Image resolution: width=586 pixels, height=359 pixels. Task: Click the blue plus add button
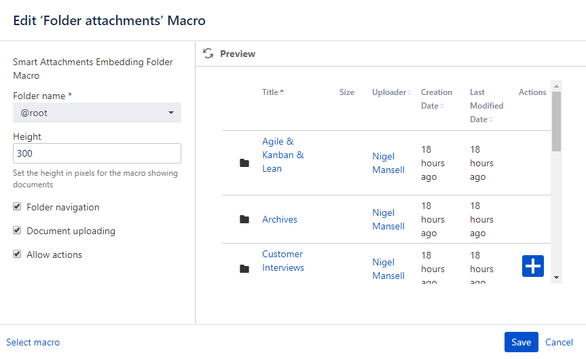(x=533, y=266)
